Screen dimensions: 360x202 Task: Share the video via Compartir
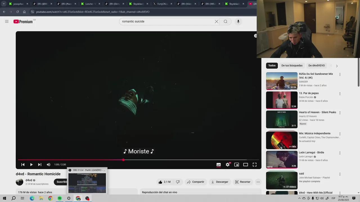[x=195, y=182]
